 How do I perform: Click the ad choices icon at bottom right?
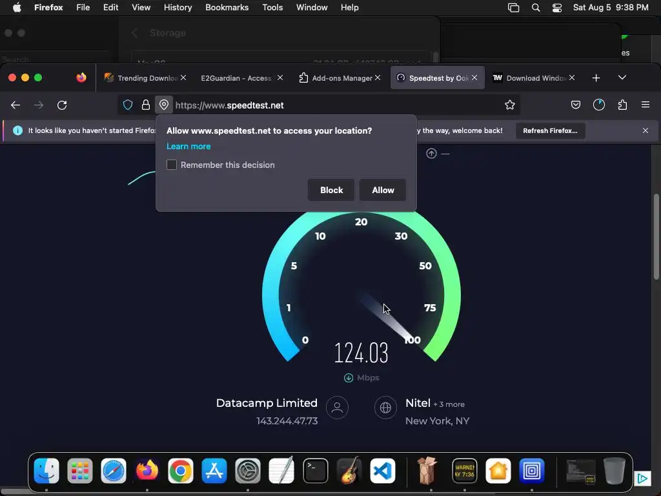642,479
